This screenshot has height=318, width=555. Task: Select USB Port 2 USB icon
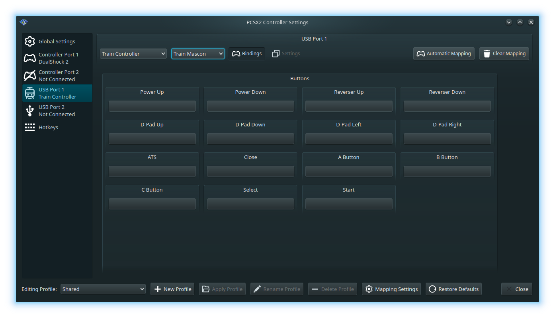point(30,111)
